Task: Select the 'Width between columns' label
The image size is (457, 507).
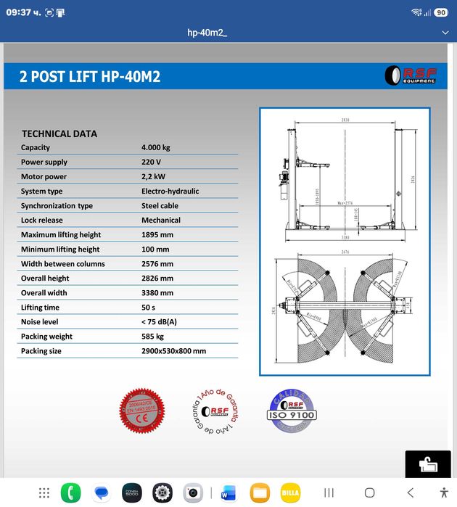Action: tap(63, 264)
